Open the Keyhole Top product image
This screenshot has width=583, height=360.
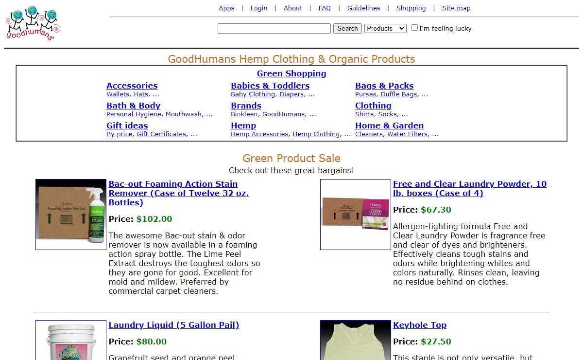(356, 340)
